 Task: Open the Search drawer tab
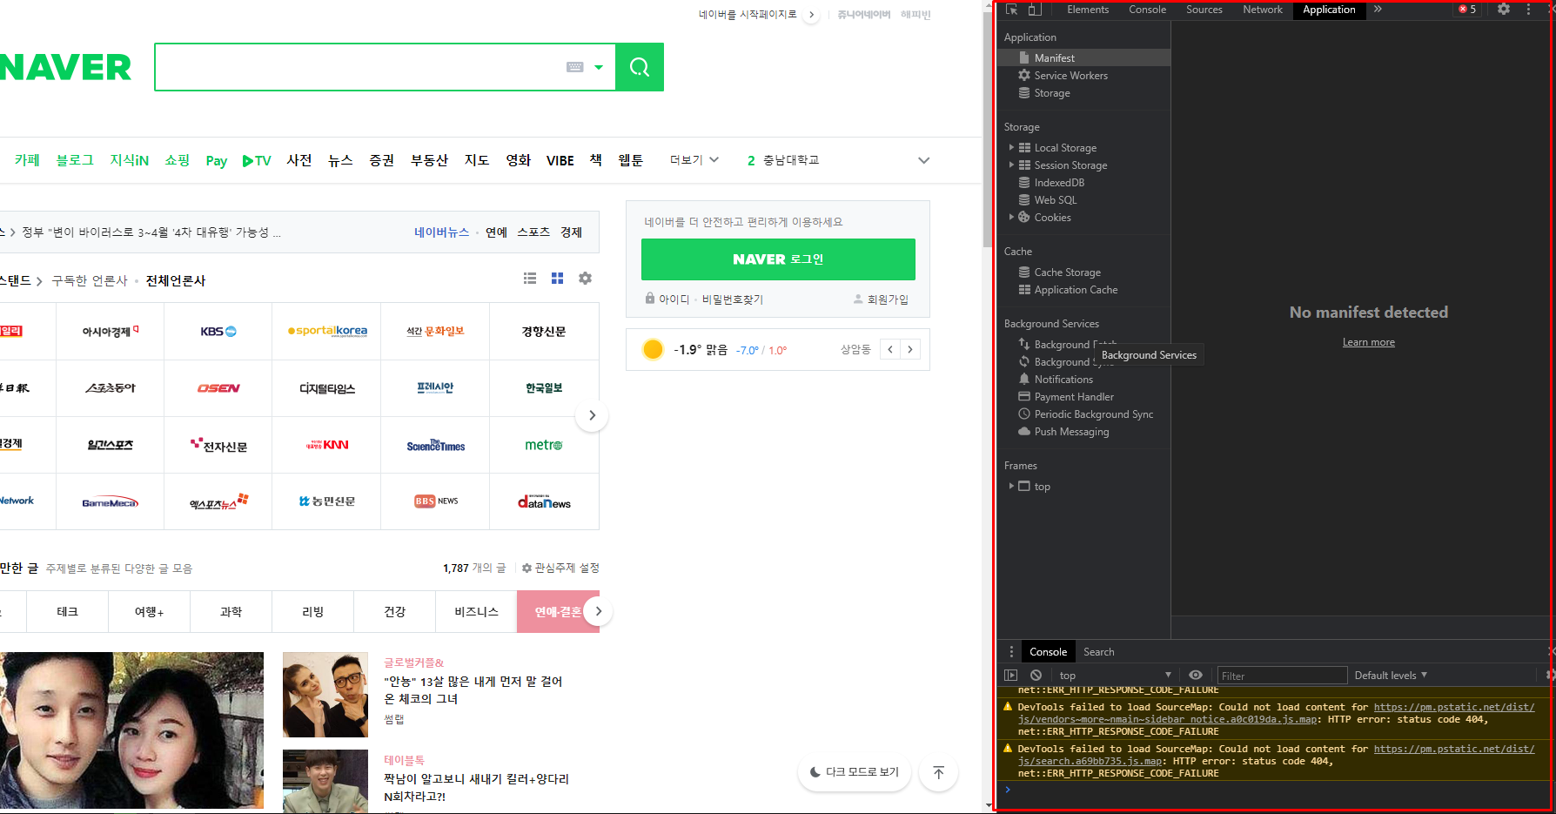point(1098,652)
